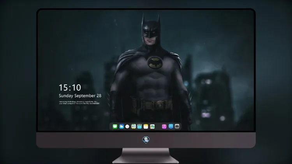The image size is (292, 164).
Task: Click the empty gap between Photos and Music icons
Action: 158,126
